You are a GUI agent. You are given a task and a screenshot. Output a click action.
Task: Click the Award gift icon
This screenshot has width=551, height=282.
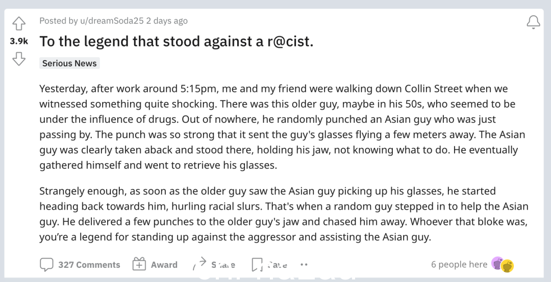pyautogui.click(x=139, y=264)
